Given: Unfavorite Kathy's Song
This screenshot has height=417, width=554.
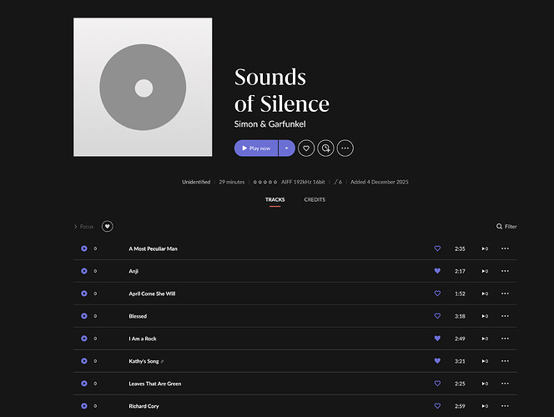Looking at the screenshot, I should pyautogui.click(x=437, y=361).
